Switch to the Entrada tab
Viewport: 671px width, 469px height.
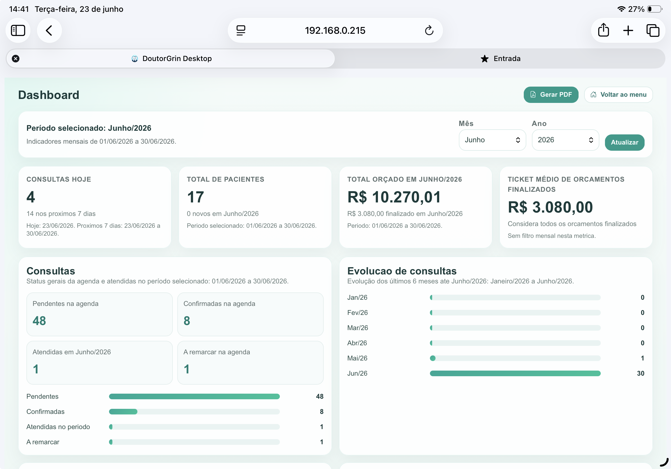click(x=500, y=59)
